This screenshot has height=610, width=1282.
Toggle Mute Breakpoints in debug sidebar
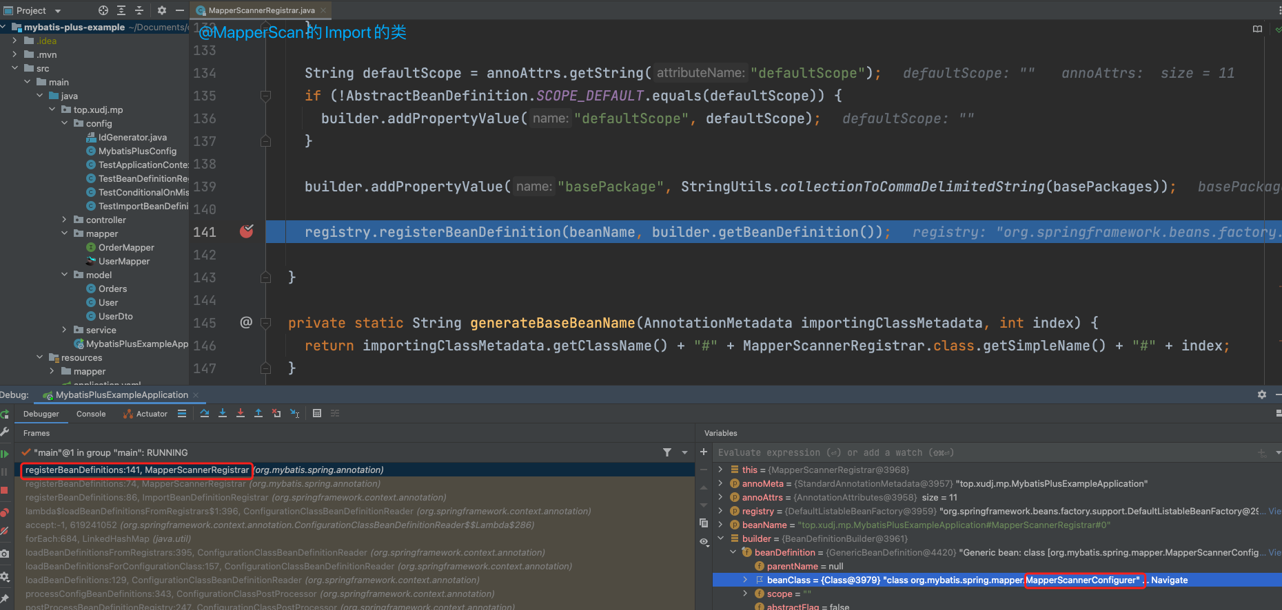click(5, 531)
